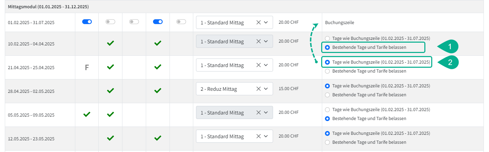
Task: Expand the '2 - Reduz Mittag' dropdown
Action: 265,89
